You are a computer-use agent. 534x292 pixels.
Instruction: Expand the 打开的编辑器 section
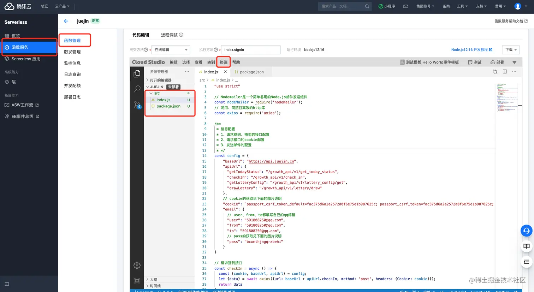(x=160, y=80)
